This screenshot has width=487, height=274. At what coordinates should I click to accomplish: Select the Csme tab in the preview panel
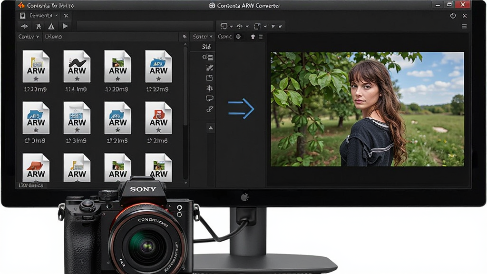[225, 37]
